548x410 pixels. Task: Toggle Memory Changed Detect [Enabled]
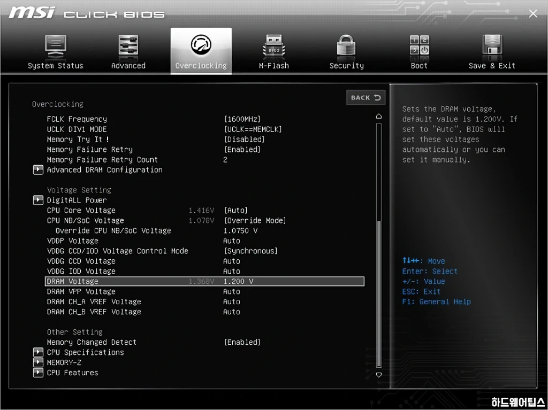pos(242,342)
